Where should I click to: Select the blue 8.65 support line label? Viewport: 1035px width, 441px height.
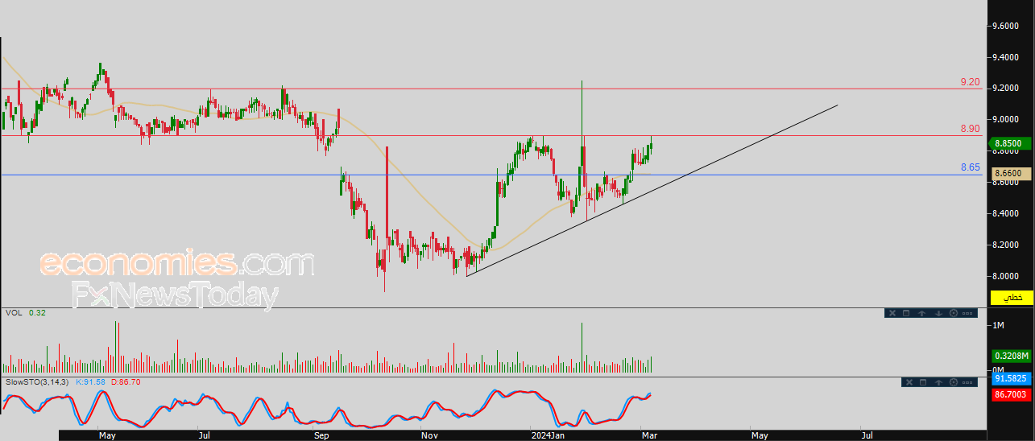point(970,167)
